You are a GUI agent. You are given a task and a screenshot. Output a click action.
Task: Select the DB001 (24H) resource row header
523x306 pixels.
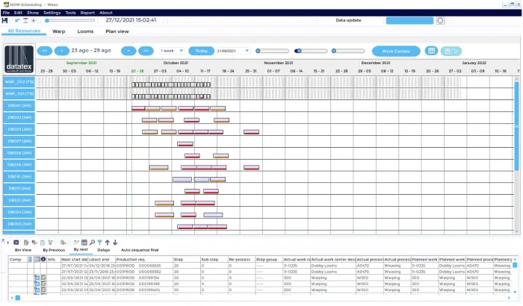point(19,106)
